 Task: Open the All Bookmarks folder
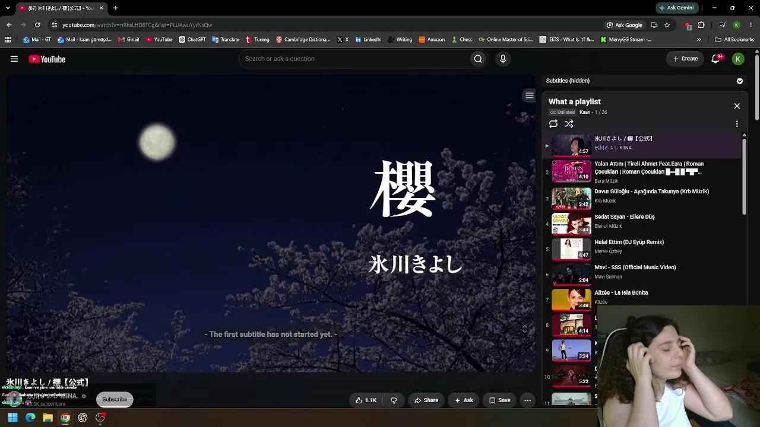[734, 40]
